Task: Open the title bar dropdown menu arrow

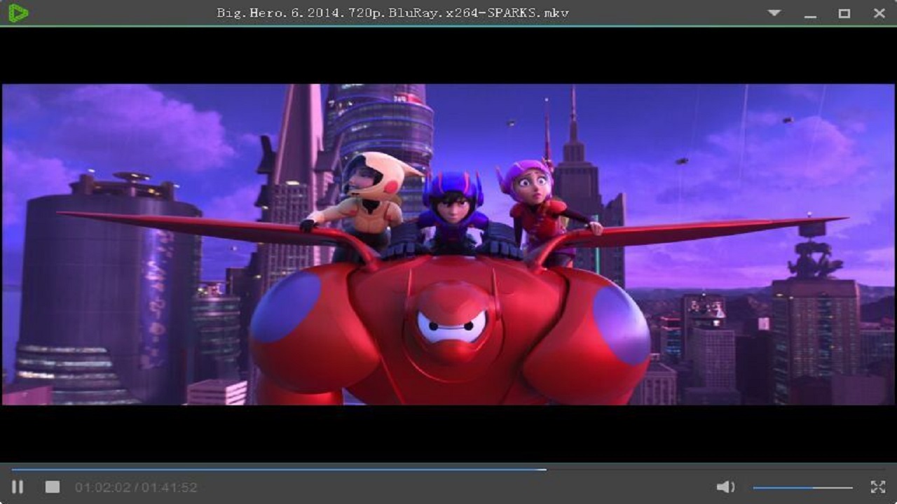Action: (x=774, y=13)
